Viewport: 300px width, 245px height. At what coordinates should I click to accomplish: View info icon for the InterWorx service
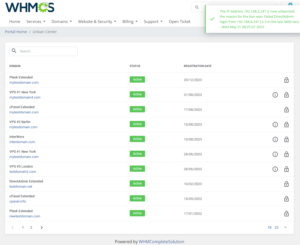pyautogui.click(x=275, y=139)
